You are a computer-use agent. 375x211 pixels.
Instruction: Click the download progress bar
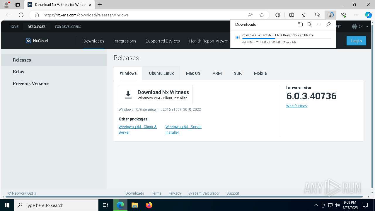pyautogui.click(x=287, y=39)
